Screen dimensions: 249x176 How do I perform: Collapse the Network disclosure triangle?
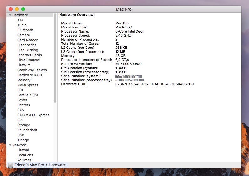tap(10, 145)
